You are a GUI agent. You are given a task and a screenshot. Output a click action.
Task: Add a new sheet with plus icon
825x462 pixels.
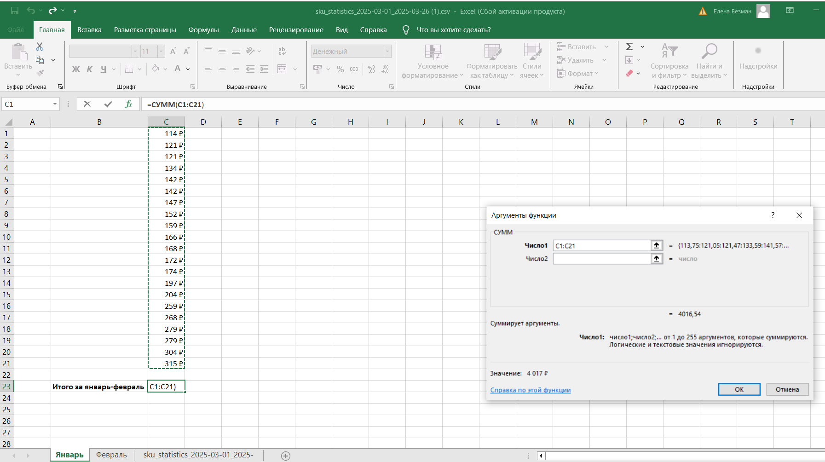click(286, 456)
